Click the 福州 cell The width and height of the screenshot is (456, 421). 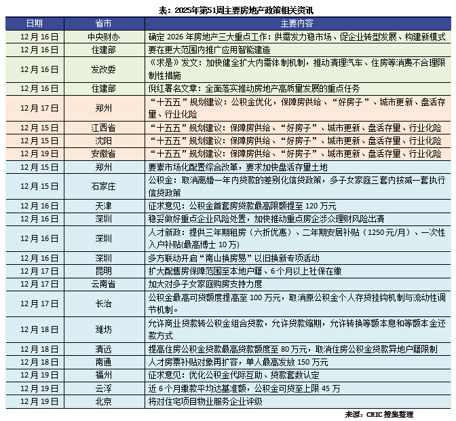point(103,375)
